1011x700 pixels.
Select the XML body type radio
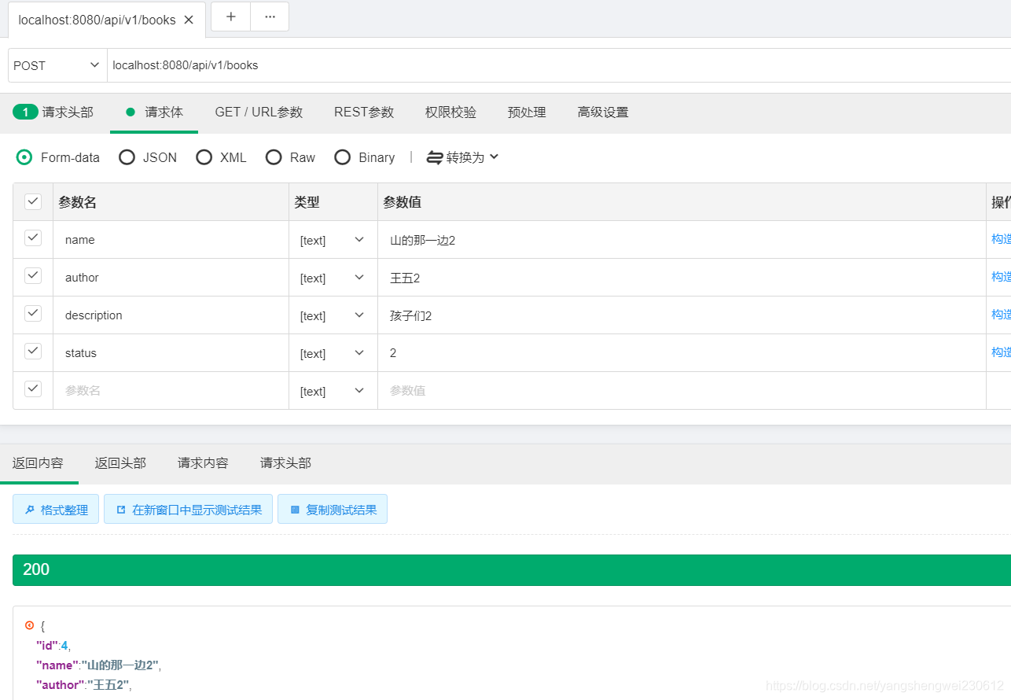pos(204,157)
